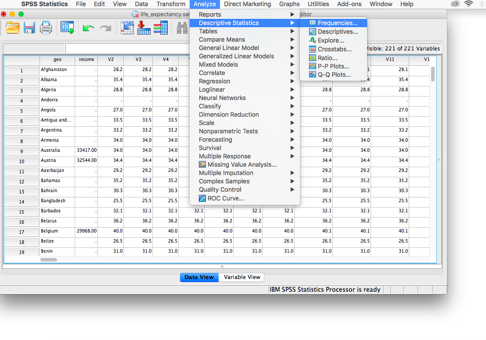
Task: Expand the Correlate submenu
Action: (x=245, y=73)
